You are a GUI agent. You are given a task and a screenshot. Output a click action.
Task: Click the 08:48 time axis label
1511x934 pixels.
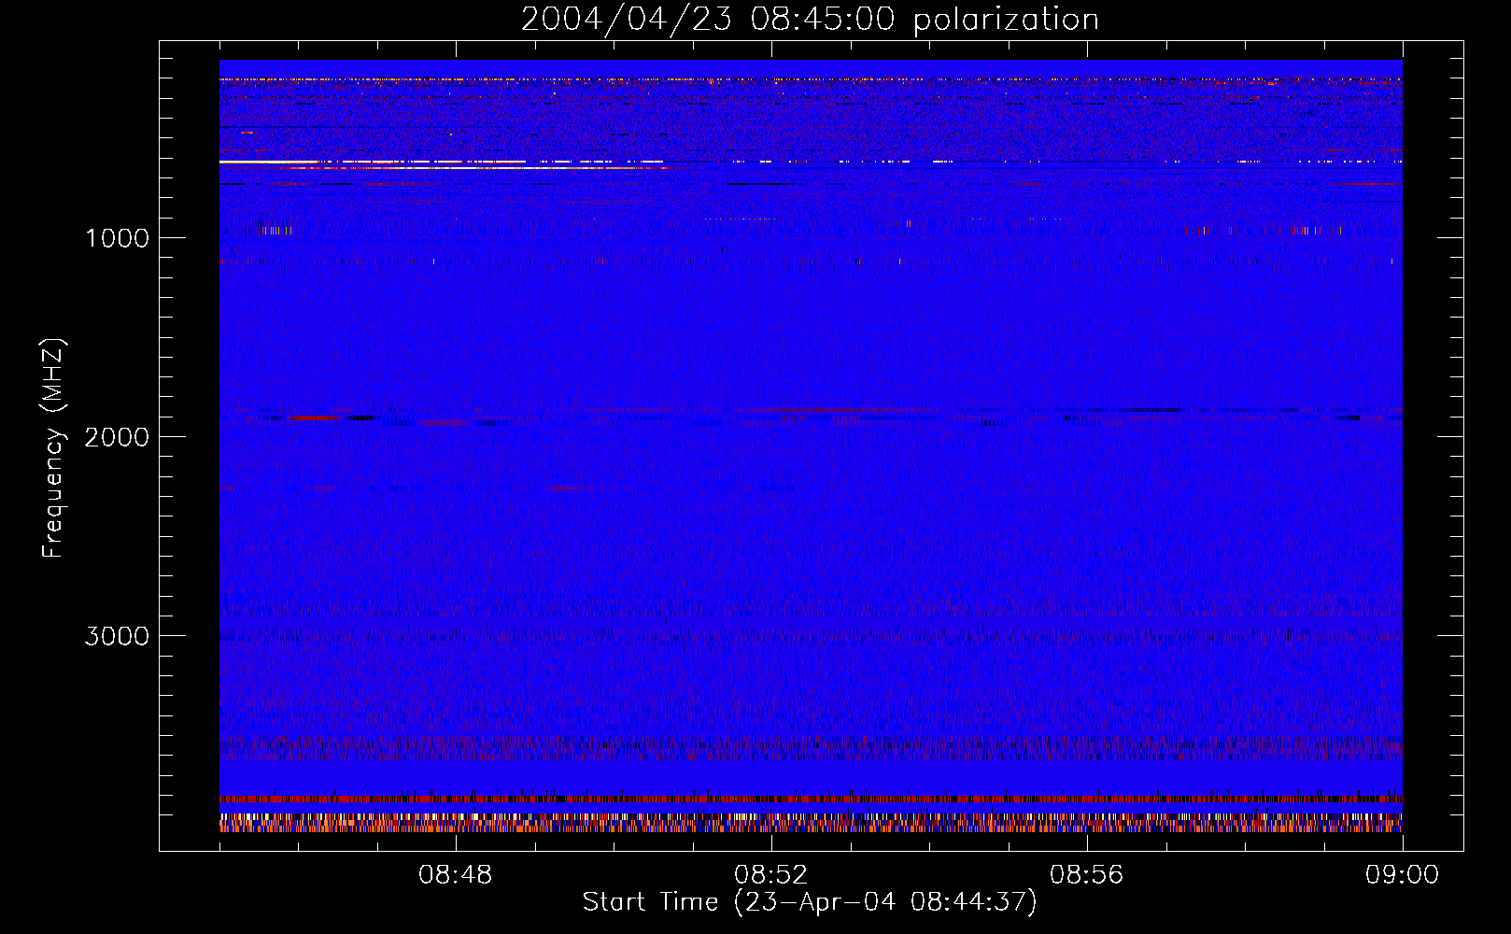point(456,875)
